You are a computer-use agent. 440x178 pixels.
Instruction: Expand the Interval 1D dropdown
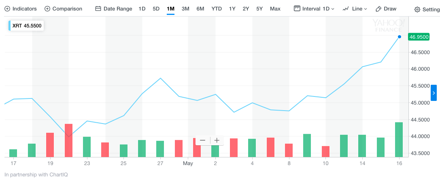point(314,8)
